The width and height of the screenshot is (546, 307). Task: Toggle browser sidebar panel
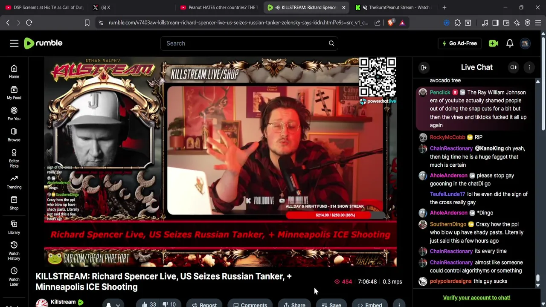(x=496, y=23)
